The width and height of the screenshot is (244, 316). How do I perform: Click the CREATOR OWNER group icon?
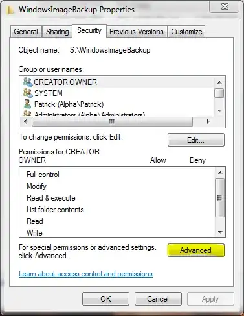[28, 82]
